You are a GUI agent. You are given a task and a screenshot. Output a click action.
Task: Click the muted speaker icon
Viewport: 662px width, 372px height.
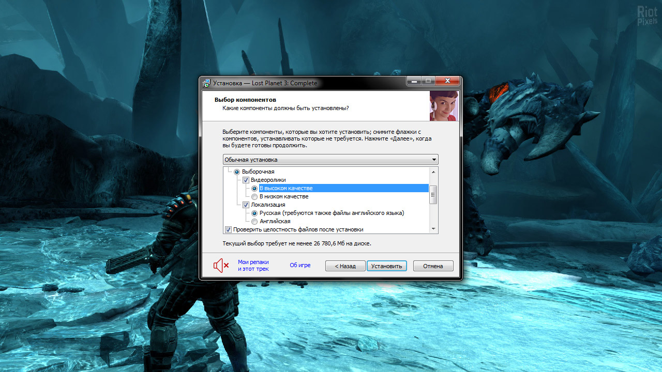[x=221, y=266]
